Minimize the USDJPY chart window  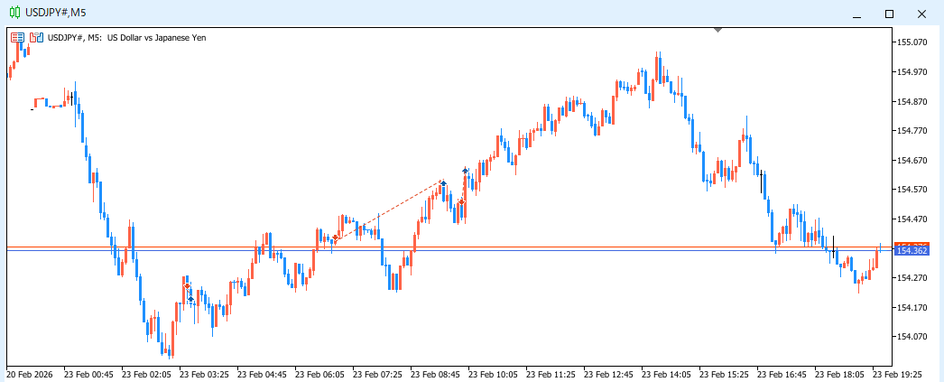tap(856, 13)
